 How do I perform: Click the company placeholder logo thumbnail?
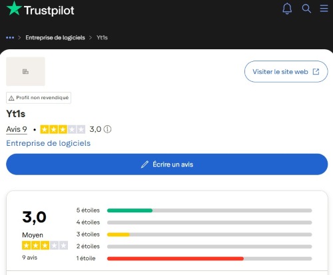point(25,71)
